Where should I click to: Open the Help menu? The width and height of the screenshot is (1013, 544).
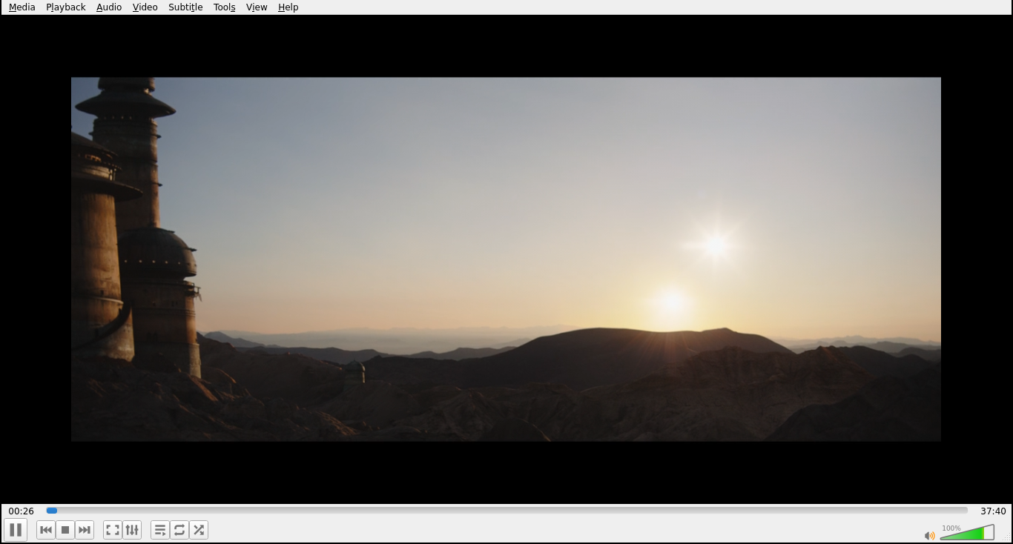click(288, 7)
